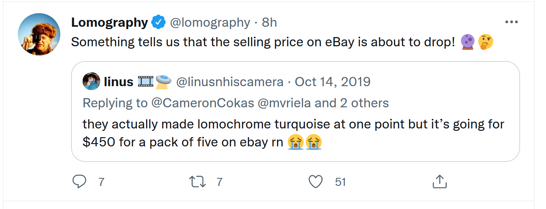Open the @linusnhiscamera handle
Image resolution: width=546 pixels, height=209 pixels.
(x=229, y=82)
